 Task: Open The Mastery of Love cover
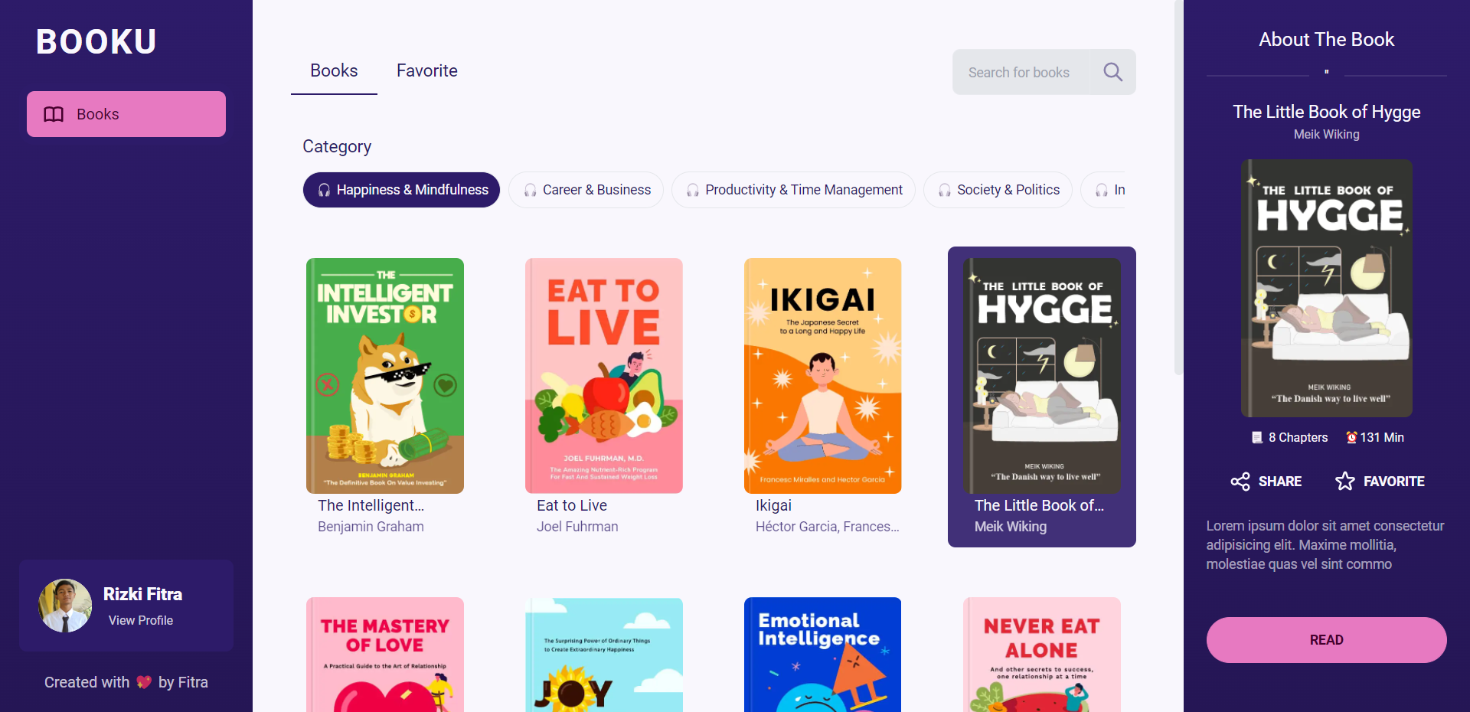pos(385,655)
